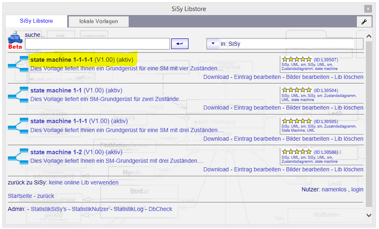The height and width of the screenshot is (229, 379).
Task: Click Lib löschen for state machine 1-2
Action: [x=349, y=169]
